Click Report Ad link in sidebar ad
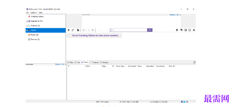The width and height of the screenshot is (234, 107). pos(60,64)
